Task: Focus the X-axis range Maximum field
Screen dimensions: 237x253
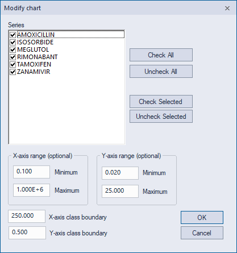Action: tap(31, 190)
